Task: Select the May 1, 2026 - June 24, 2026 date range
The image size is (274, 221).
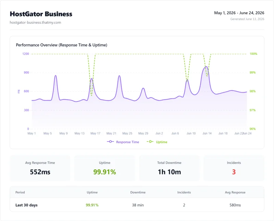Action: click(x=239, y=13)
